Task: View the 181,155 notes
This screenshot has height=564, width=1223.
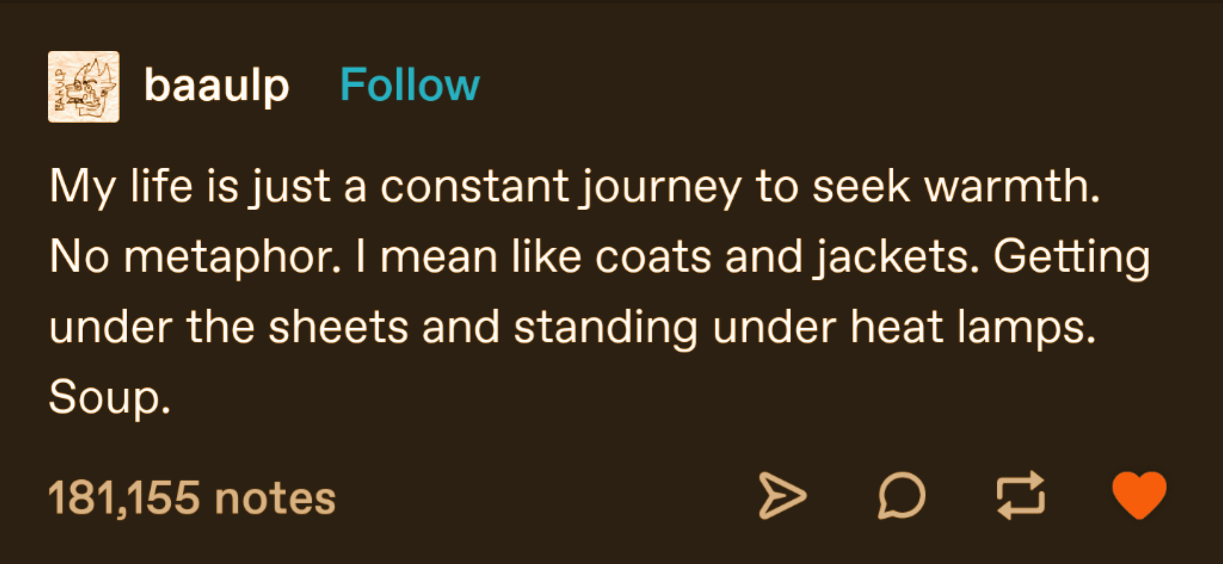Action: tap(192, 498)
